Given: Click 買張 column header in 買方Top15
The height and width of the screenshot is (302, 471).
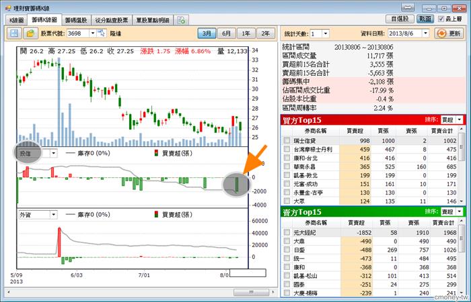Looking at the screenshot, I should [x=383, y=131].
